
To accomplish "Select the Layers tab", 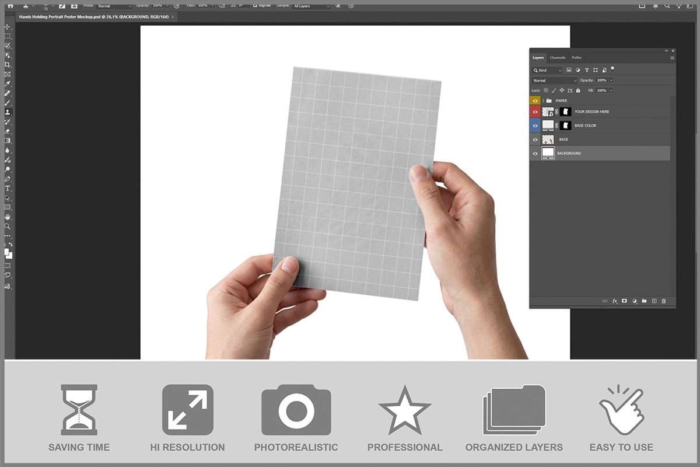I will (538, 58).
